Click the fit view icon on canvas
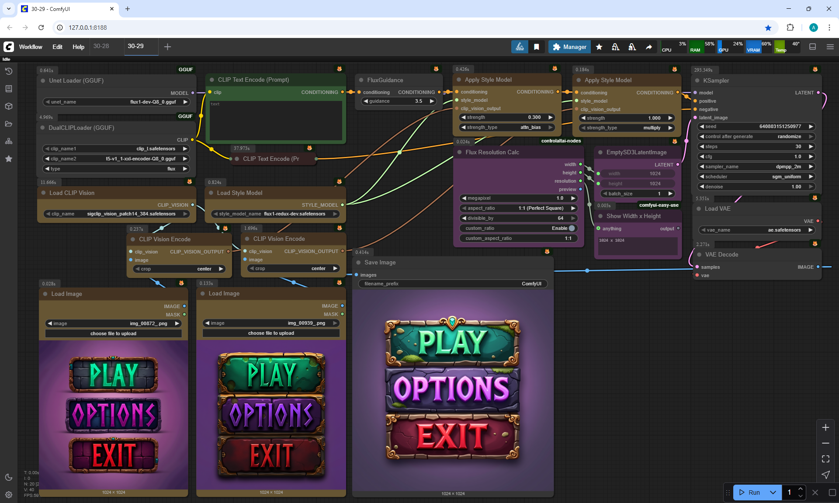The width and height of the screenshot is (839, 503). pyautogui.click(x=825, y=459)
